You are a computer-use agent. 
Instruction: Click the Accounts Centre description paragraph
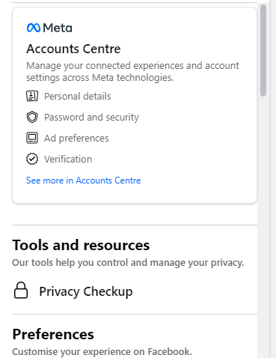[x=132, y=72]
